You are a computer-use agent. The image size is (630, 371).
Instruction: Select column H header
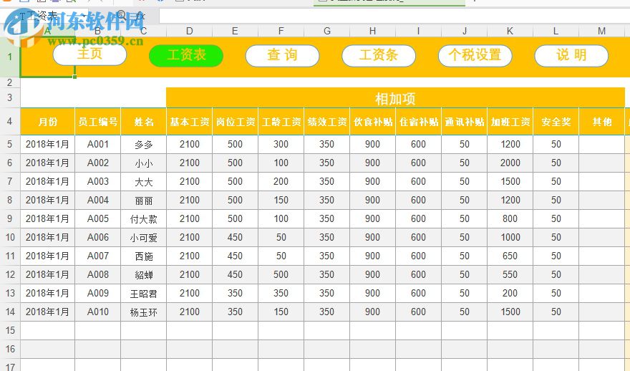[x=372, y=32]
